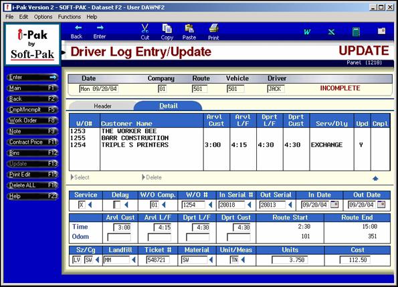Click the Driver field JACK
This screenshot has width=398, height=287.
[276, 89]
